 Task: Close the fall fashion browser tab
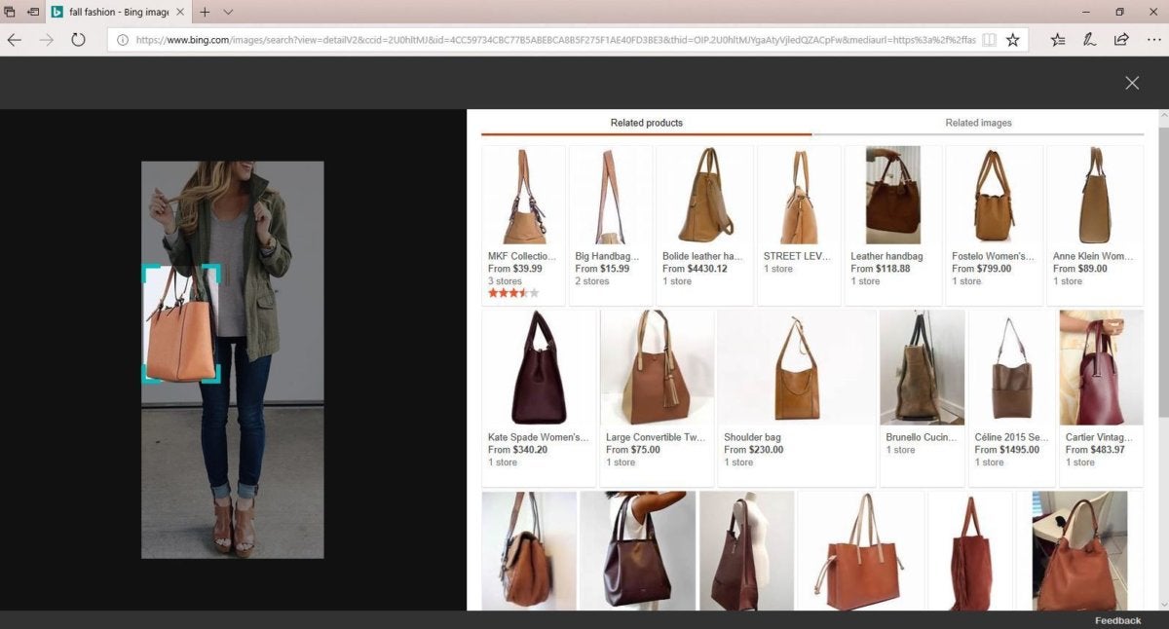182,12
